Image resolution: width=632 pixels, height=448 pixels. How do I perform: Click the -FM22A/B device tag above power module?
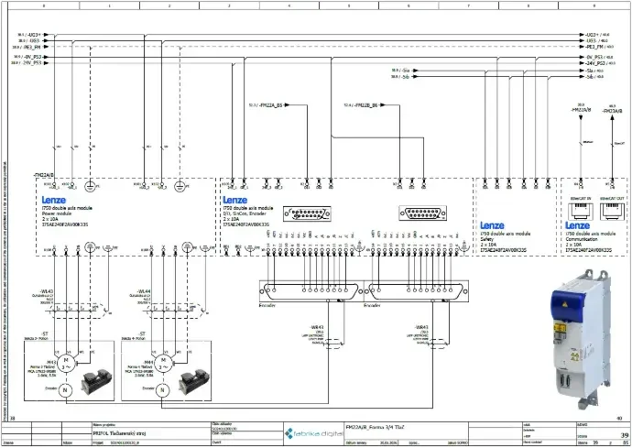tap(44, 175)
